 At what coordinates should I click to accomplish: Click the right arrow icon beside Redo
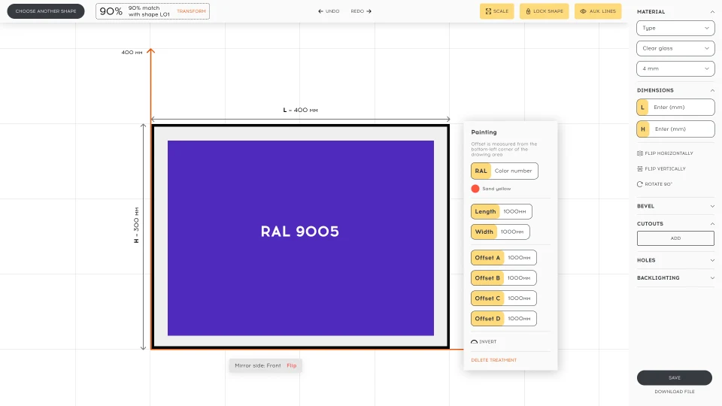click(x=369, y=11)
